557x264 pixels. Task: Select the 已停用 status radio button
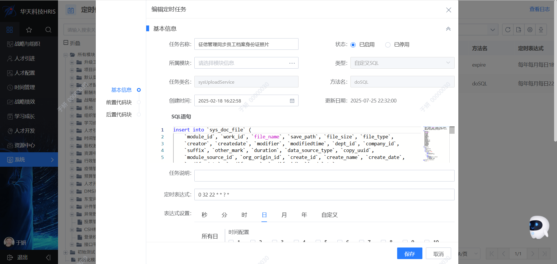[388, 45]
